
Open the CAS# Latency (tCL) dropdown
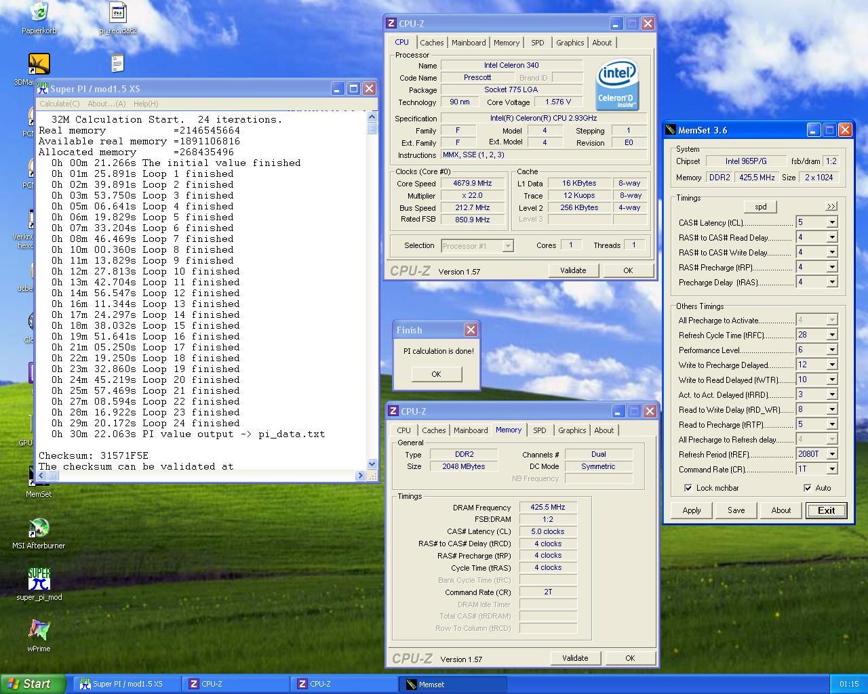(x=832, y=222)
